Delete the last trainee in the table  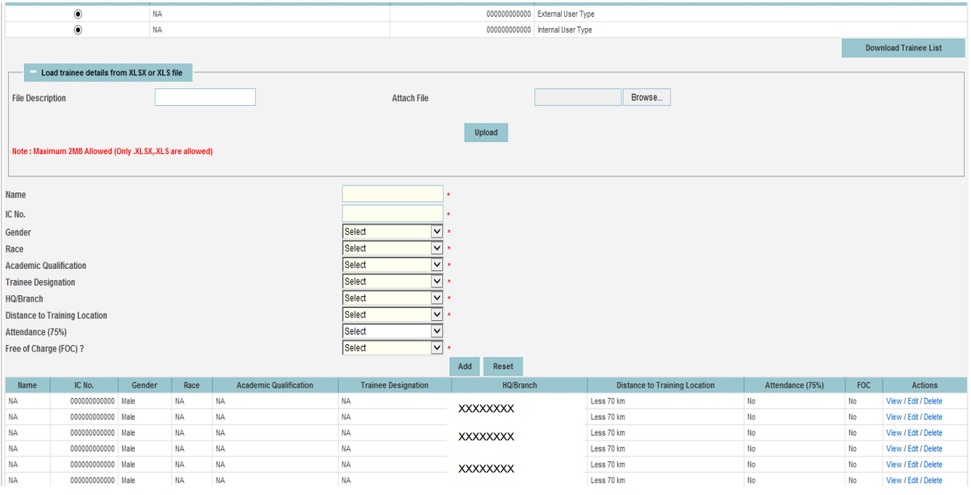click(932, 480)
